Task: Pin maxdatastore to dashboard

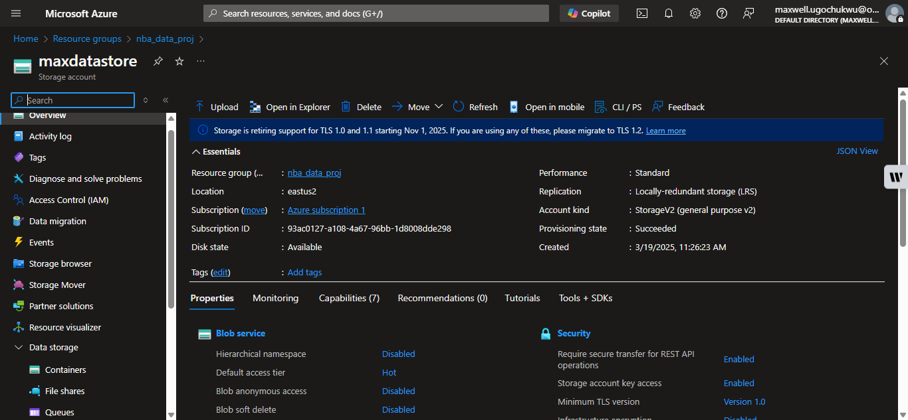Action: tap(158, 61)
